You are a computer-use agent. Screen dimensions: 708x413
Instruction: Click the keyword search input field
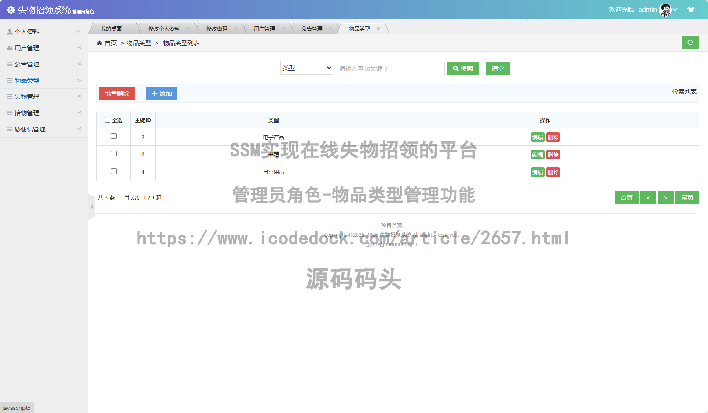click(x=389, y=69)
